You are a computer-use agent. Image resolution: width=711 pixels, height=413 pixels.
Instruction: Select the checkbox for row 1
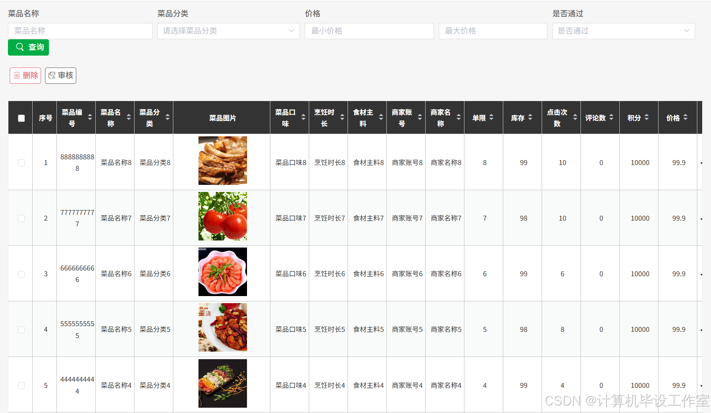[21, 163]
